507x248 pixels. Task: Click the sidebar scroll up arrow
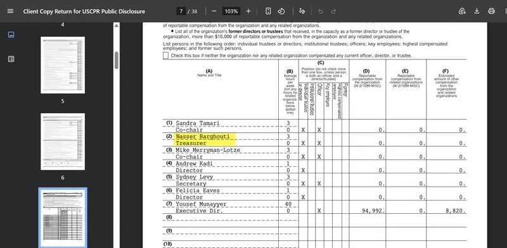[117, 25]
